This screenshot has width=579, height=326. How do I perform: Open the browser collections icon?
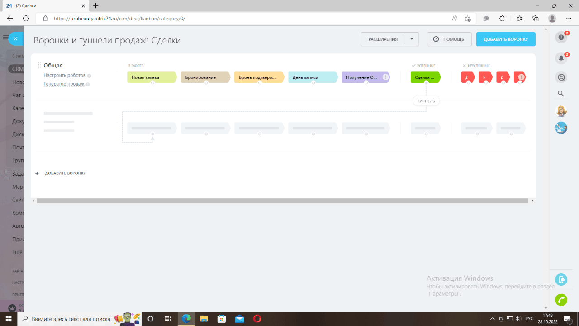pos(536,19)
